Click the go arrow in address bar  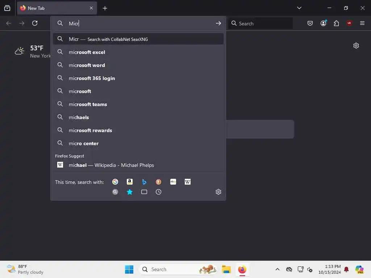tap(218, 23)
